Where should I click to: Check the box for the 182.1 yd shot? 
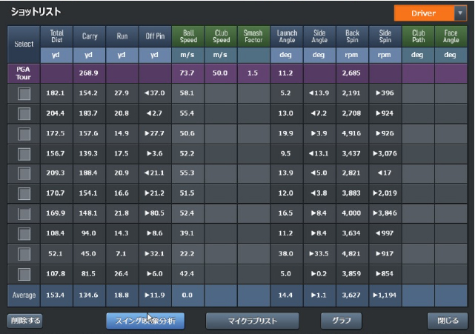(x=24, y=94)
